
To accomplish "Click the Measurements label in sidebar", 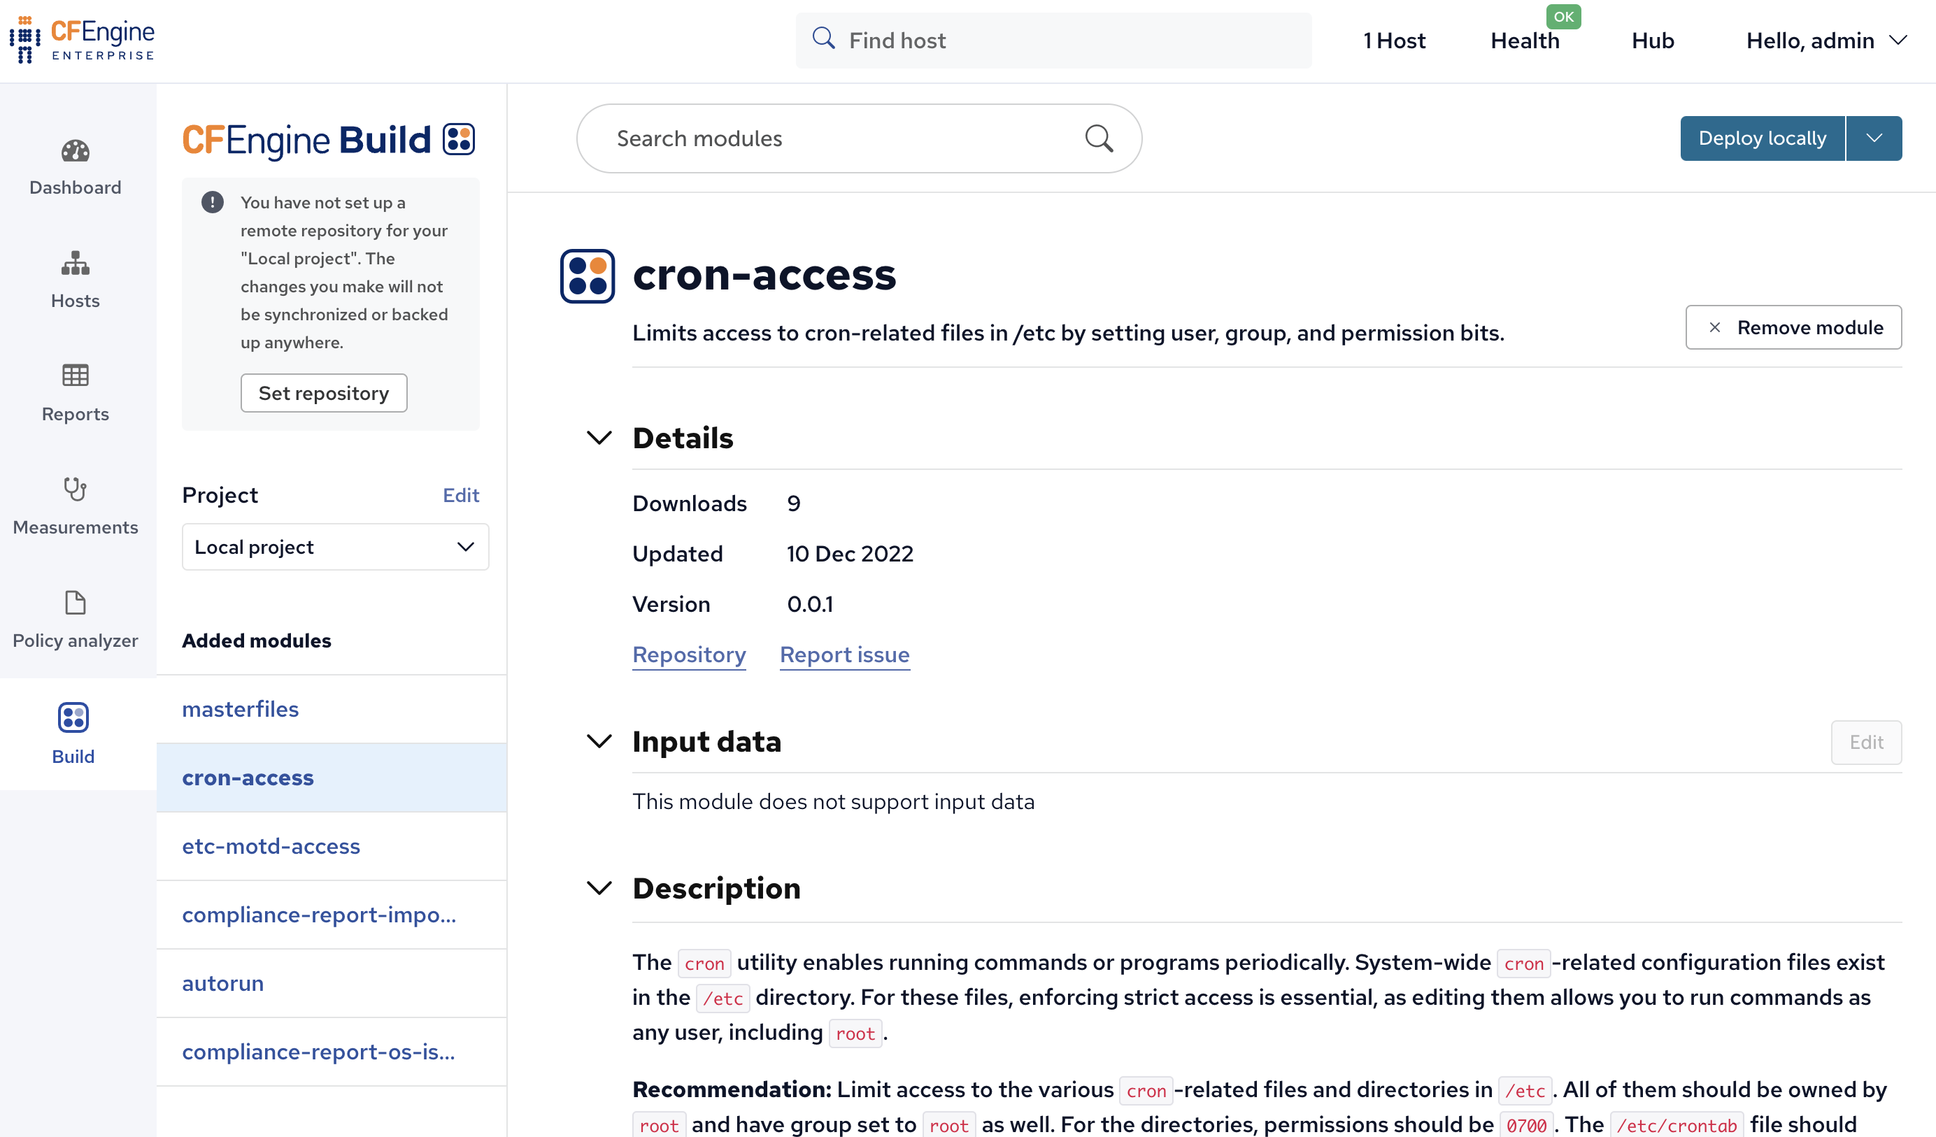I will (x=76, y=528).
